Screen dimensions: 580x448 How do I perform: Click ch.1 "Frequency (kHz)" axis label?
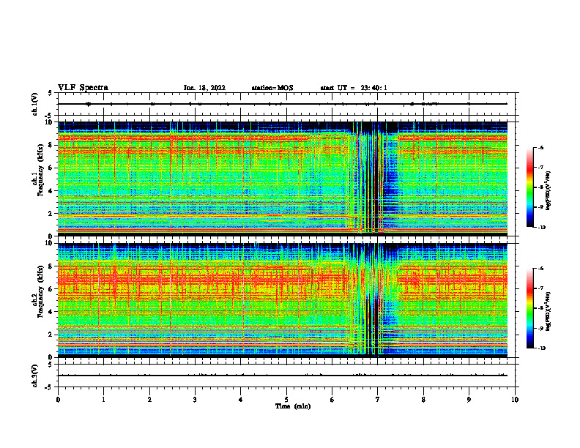40,171
